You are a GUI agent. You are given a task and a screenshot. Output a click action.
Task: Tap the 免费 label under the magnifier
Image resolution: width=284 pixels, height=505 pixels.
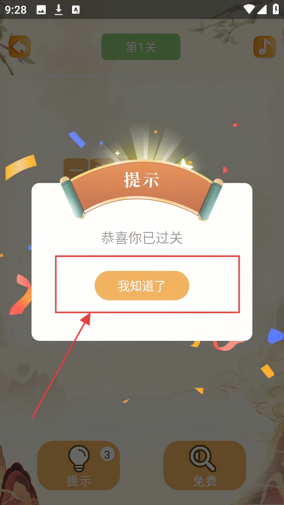click(x=205, y=481)
